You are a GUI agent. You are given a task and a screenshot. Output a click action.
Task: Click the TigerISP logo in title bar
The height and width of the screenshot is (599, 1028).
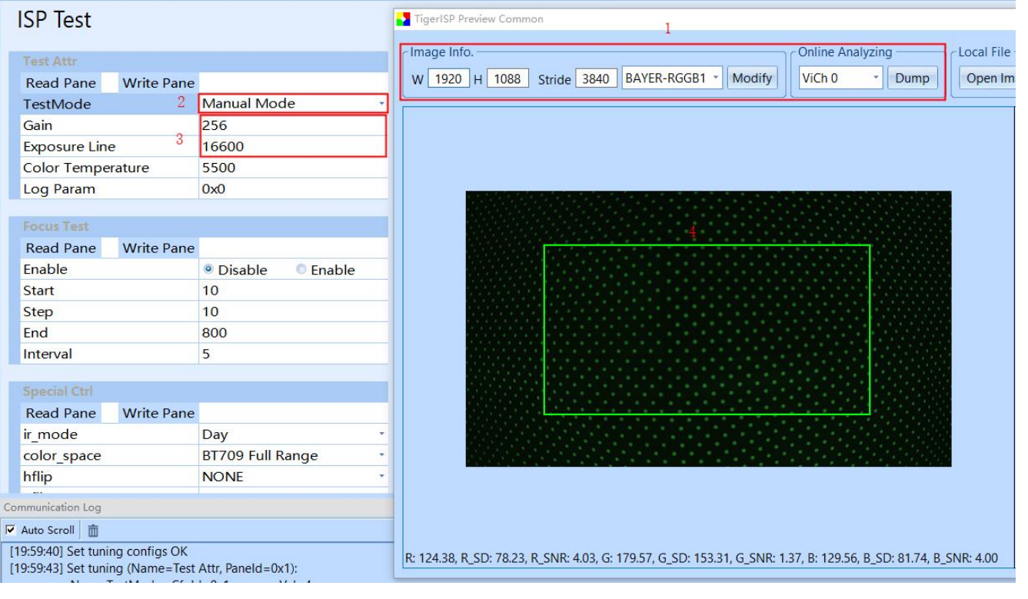pyautogui.click(x=403, y=19)
